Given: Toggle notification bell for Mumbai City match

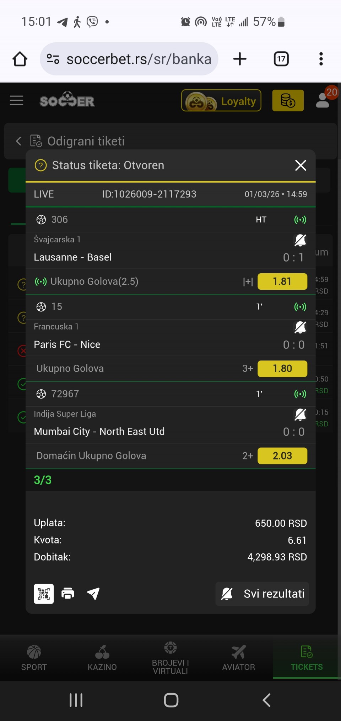Looking at the screenshot, I should [x=300, y=415].
